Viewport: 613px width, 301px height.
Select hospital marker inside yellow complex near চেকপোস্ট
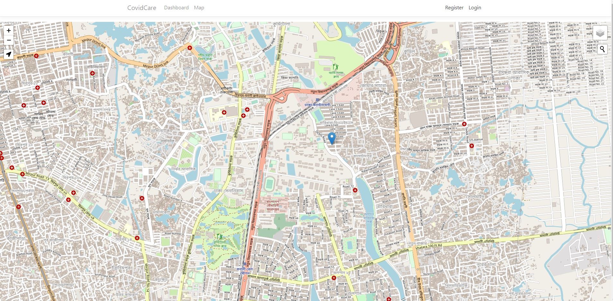[x=224, y=112]
